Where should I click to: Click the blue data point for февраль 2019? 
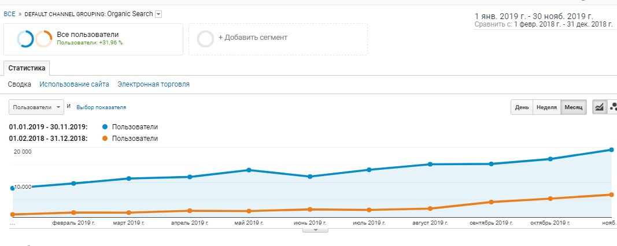[x=73, y=183]
